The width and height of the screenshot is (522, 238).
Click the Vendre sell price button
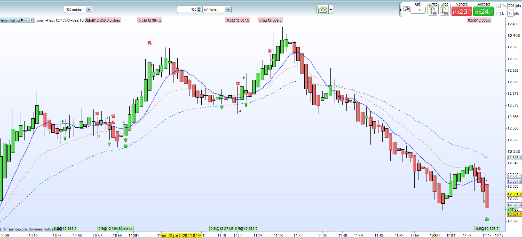click(461, 12)
